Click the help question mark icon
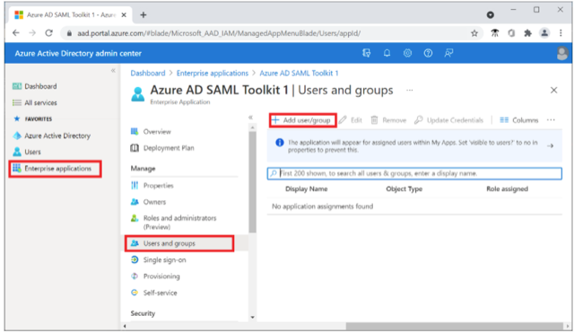The height and width of the screenshot is (333, 574). [x=428, y=54]
